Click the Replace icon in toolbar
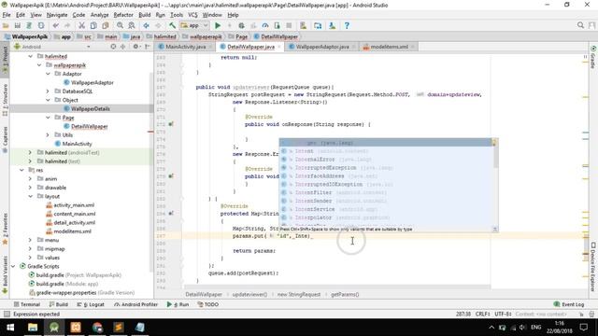 [132, 25]
